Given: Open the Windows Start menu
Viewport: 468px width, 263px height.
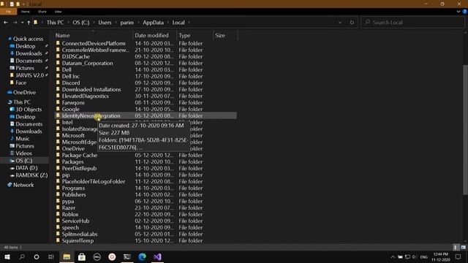Looking at the screenshot, I should point(7,256).
